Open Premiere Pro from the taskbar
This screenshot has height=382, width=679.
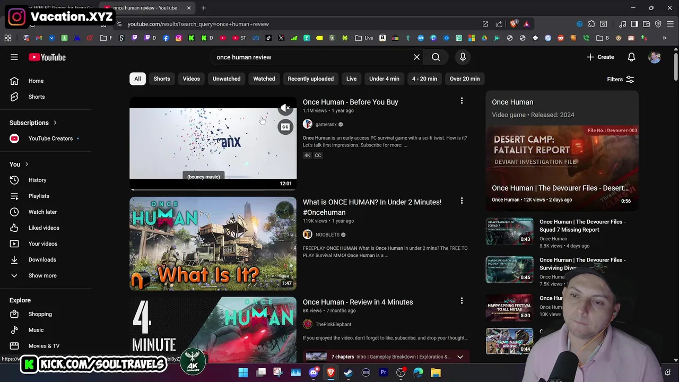[383, 372]
